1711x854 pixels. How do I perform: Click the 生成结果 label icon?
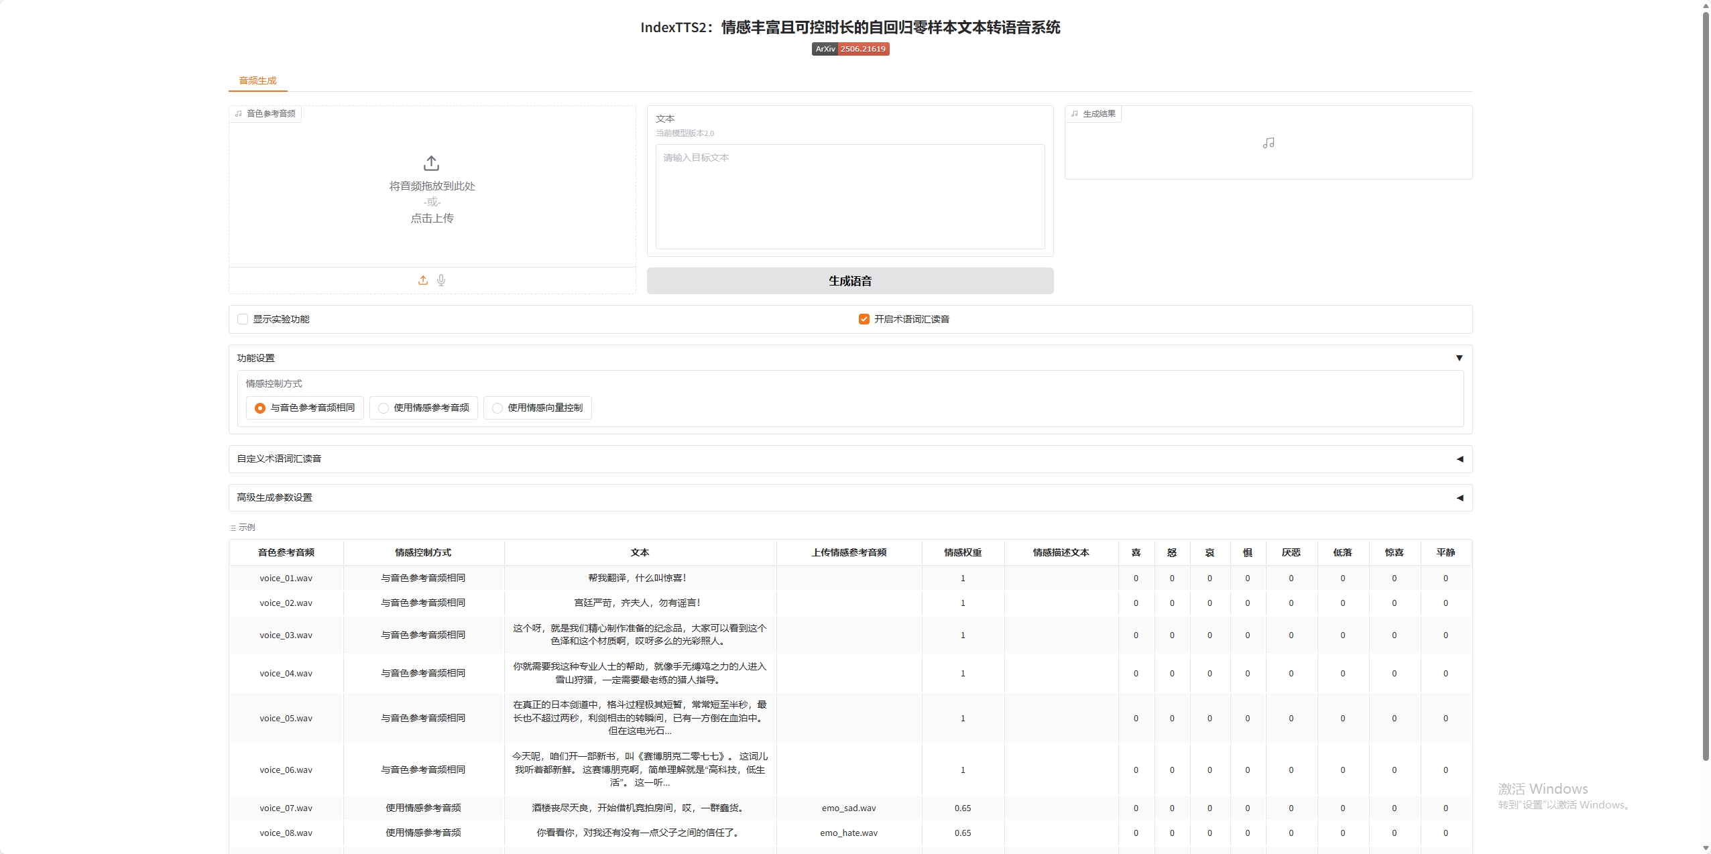pyautogui.click(x=1075, y=114)
